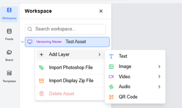Screen dimensions: 182x108
Task: Expand the Add Layer submenu arrow
Action: pyautogui.click(x=99, y=54)
